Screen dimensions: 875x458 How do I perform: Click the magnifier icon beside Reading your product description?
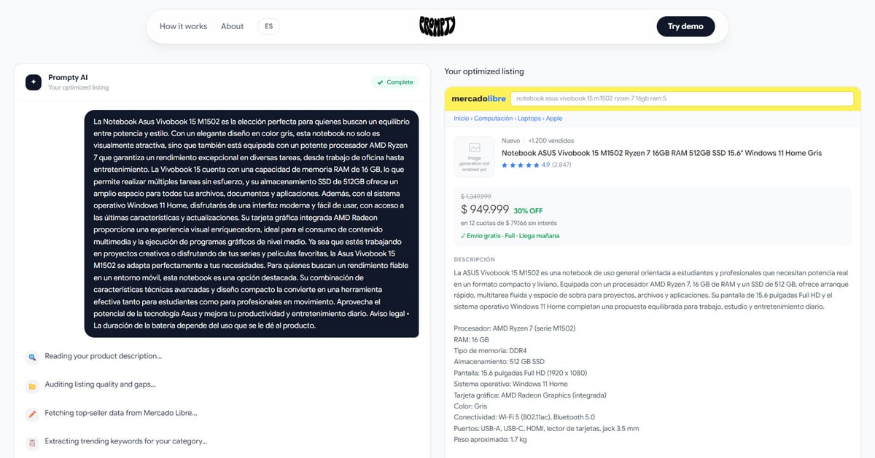[x=32, y=357]
